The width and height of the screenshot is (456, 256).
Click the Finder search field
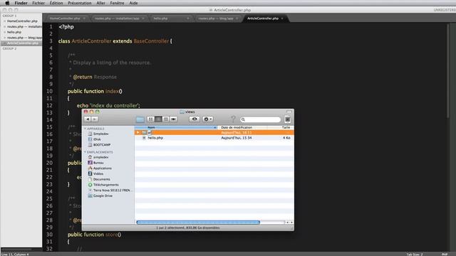[x=260, y=119]
